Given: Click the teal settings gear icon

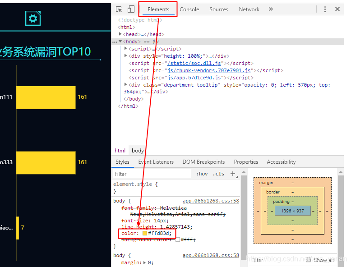Looking at the screenshot, I should (33, 18).
